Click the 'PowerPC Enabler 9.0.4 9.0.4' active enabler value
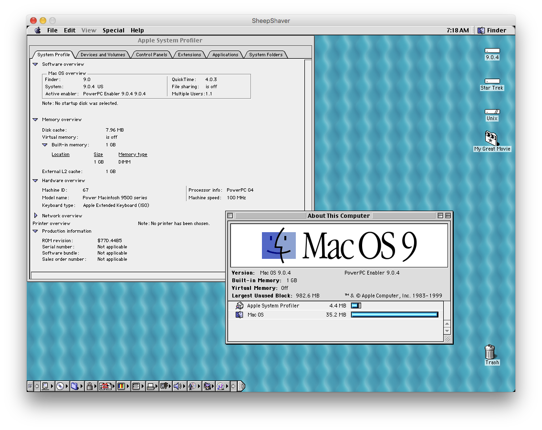The image size is (542, 430). pyautogui.click(x=115, y=93)
